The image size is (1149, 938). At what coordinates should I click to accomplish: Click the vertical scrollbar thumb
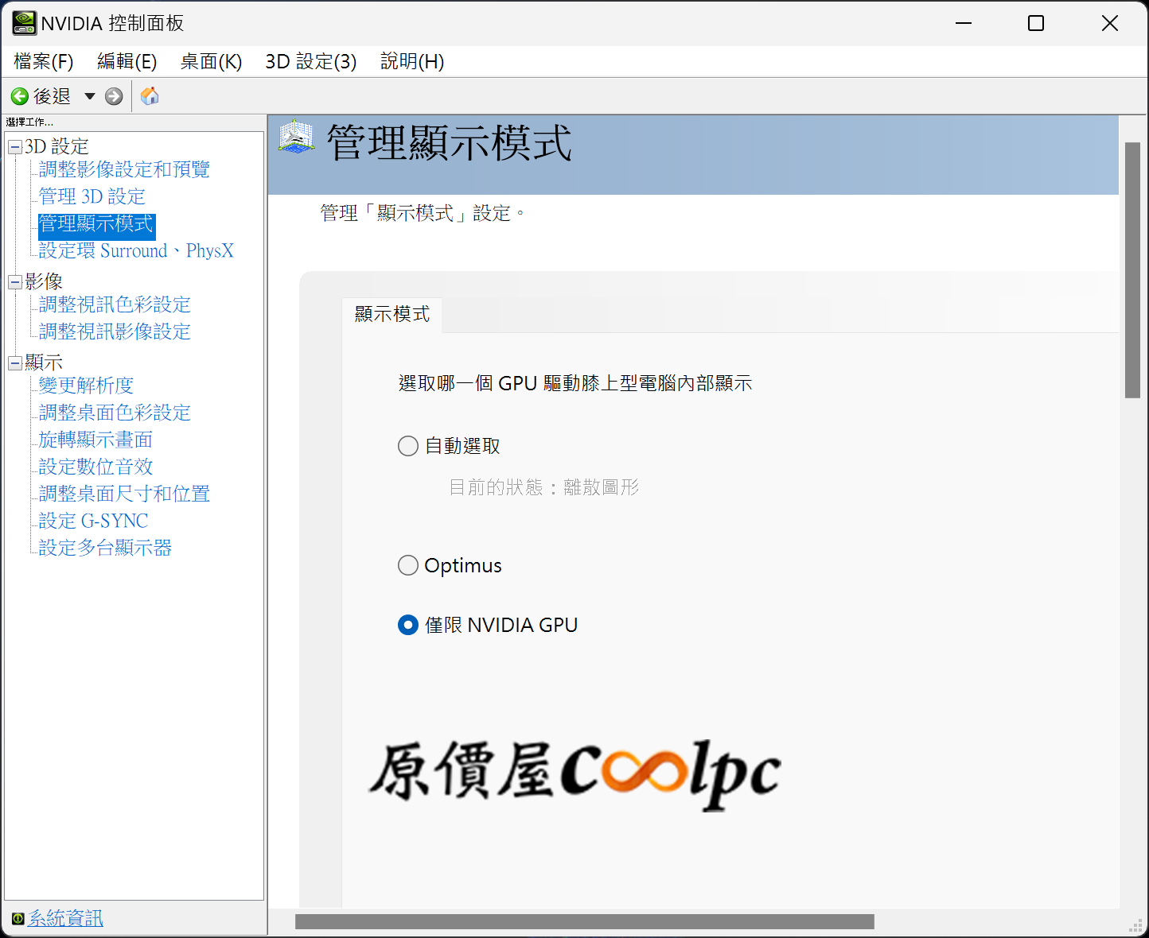[1132, 270]
